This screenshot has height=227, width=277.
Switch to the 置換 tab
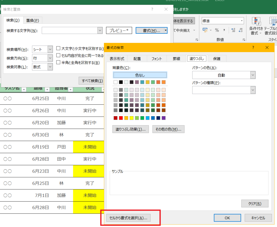coord(32,20)
